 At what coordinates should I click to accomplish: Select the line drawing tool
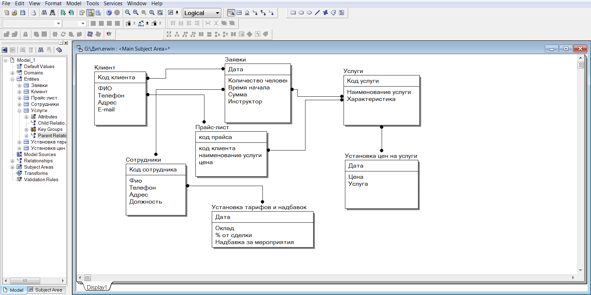pyautogui.click(x=317, y=13)
